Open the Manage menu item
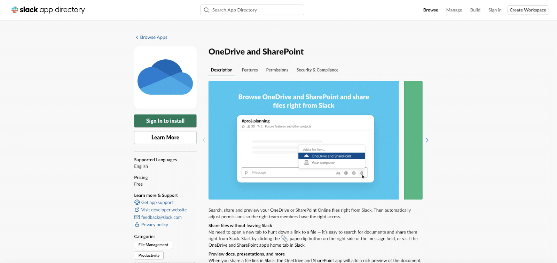Viewport: 557px width, 263px height. (454, 10)
